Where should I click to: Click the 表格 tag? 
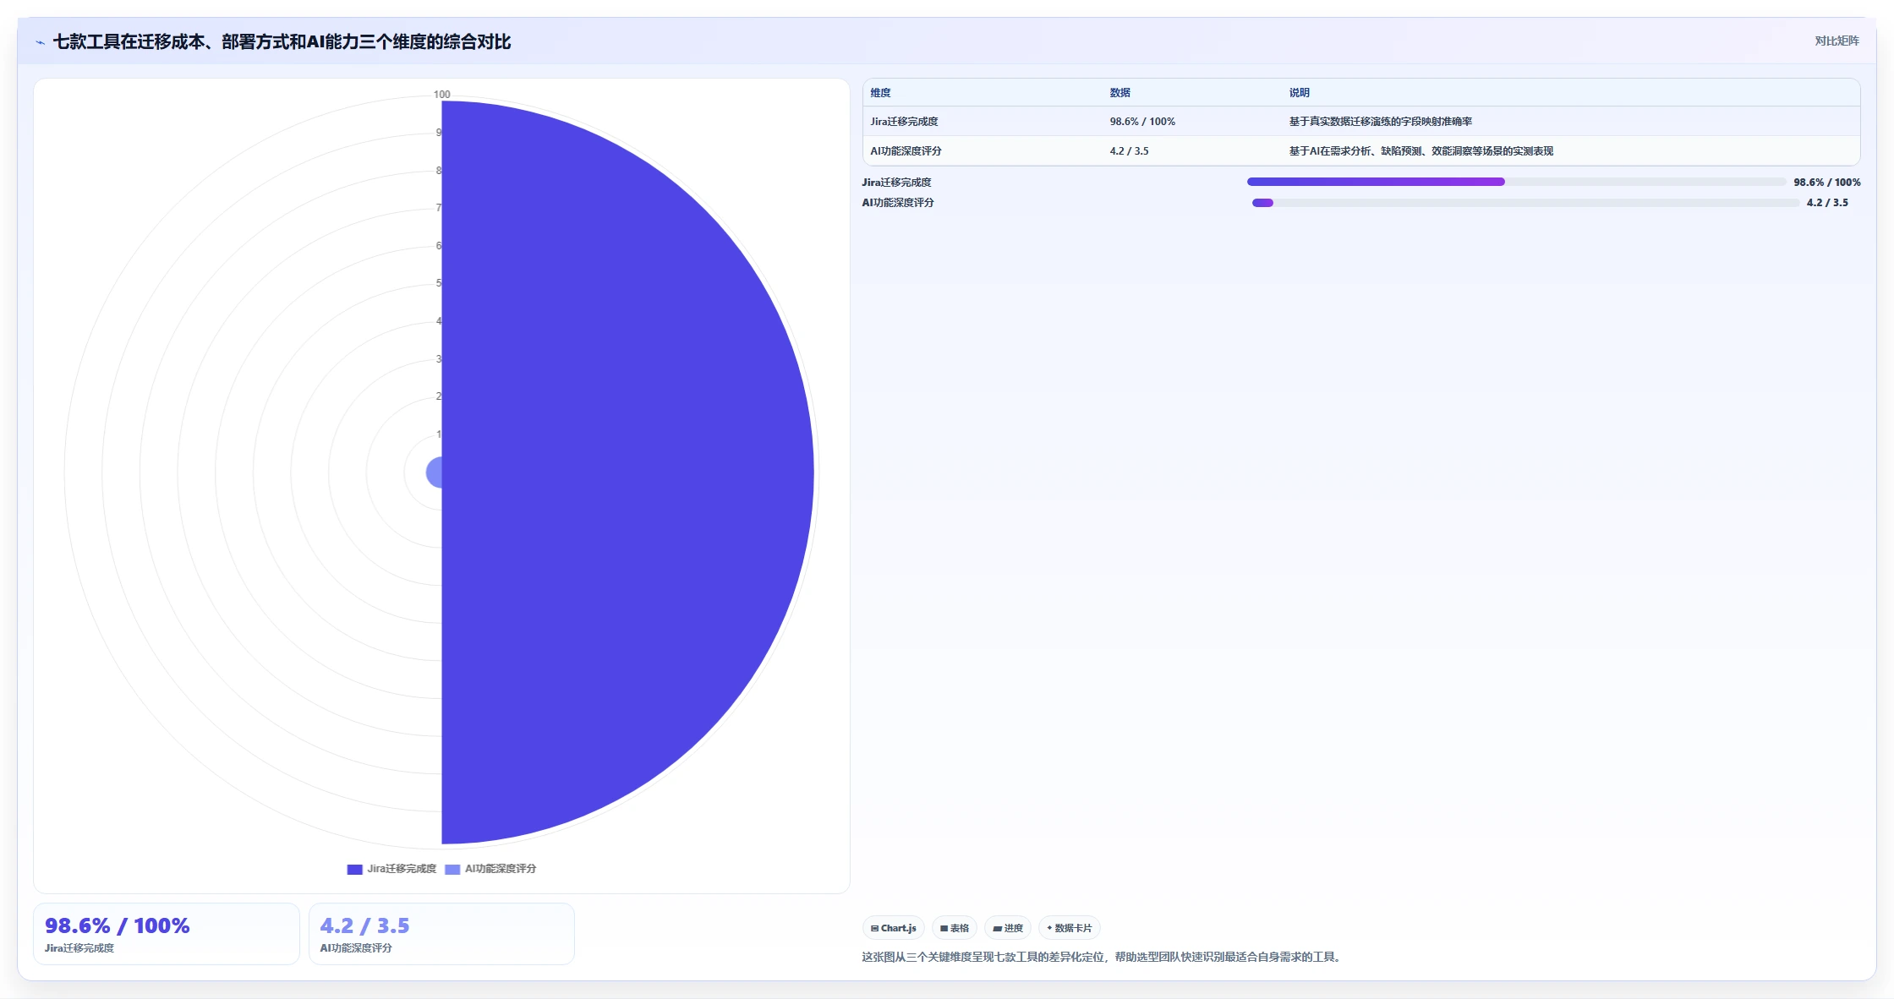point(955,928)
